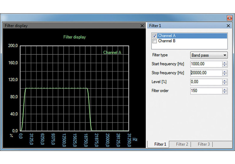Enable the Channel B checkbox
The height and width of the screenshot is (164, 235).
coord(155,41)
